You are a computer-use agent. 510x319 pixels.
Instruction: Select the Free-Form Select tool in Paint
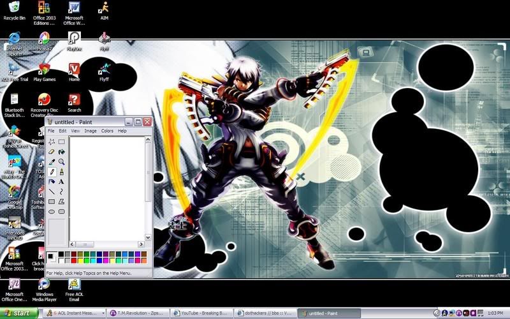(x=52, y=142)
